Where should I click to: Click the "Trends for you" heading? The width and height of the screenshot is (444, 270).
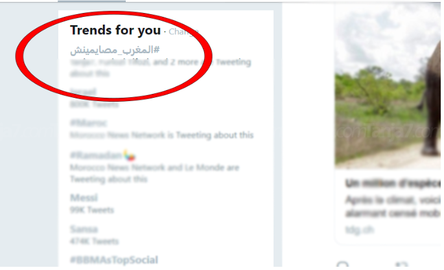(x=115, y=30)
